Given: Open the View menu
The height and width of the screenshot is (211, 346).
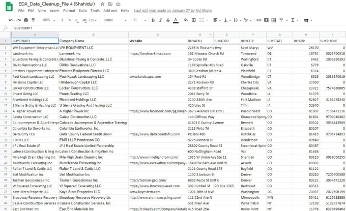Looking at the screenshot, I should coord(42,11).
